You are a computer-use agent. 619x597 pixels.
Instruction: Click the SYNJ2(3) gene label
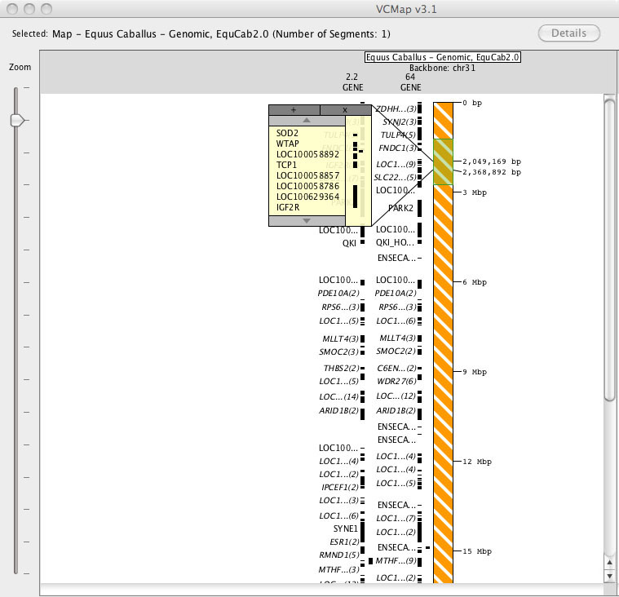pos(399,122)
